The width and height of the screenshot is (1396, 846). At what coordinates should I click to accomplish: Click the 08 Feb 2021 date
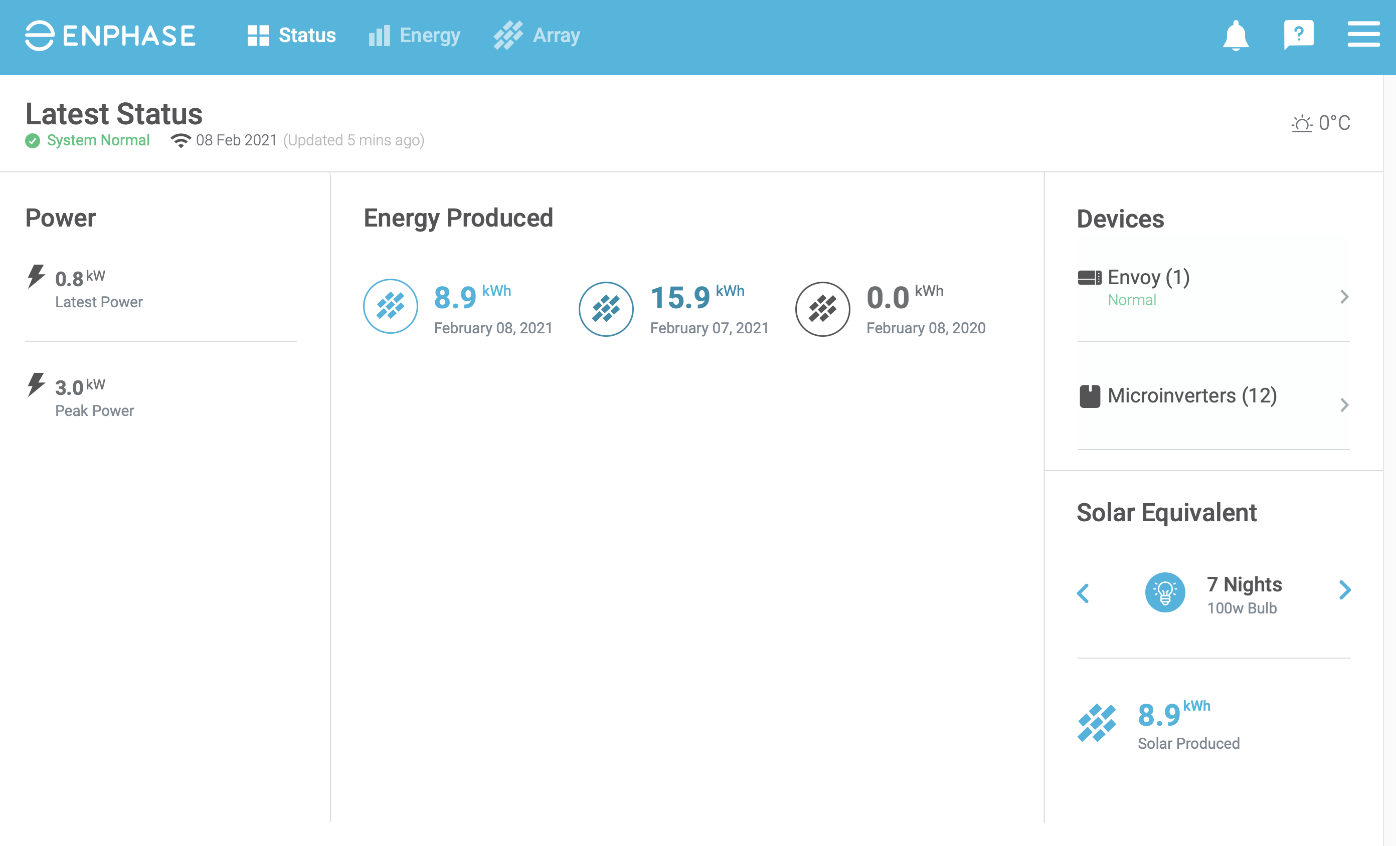[x=236, y=140]
